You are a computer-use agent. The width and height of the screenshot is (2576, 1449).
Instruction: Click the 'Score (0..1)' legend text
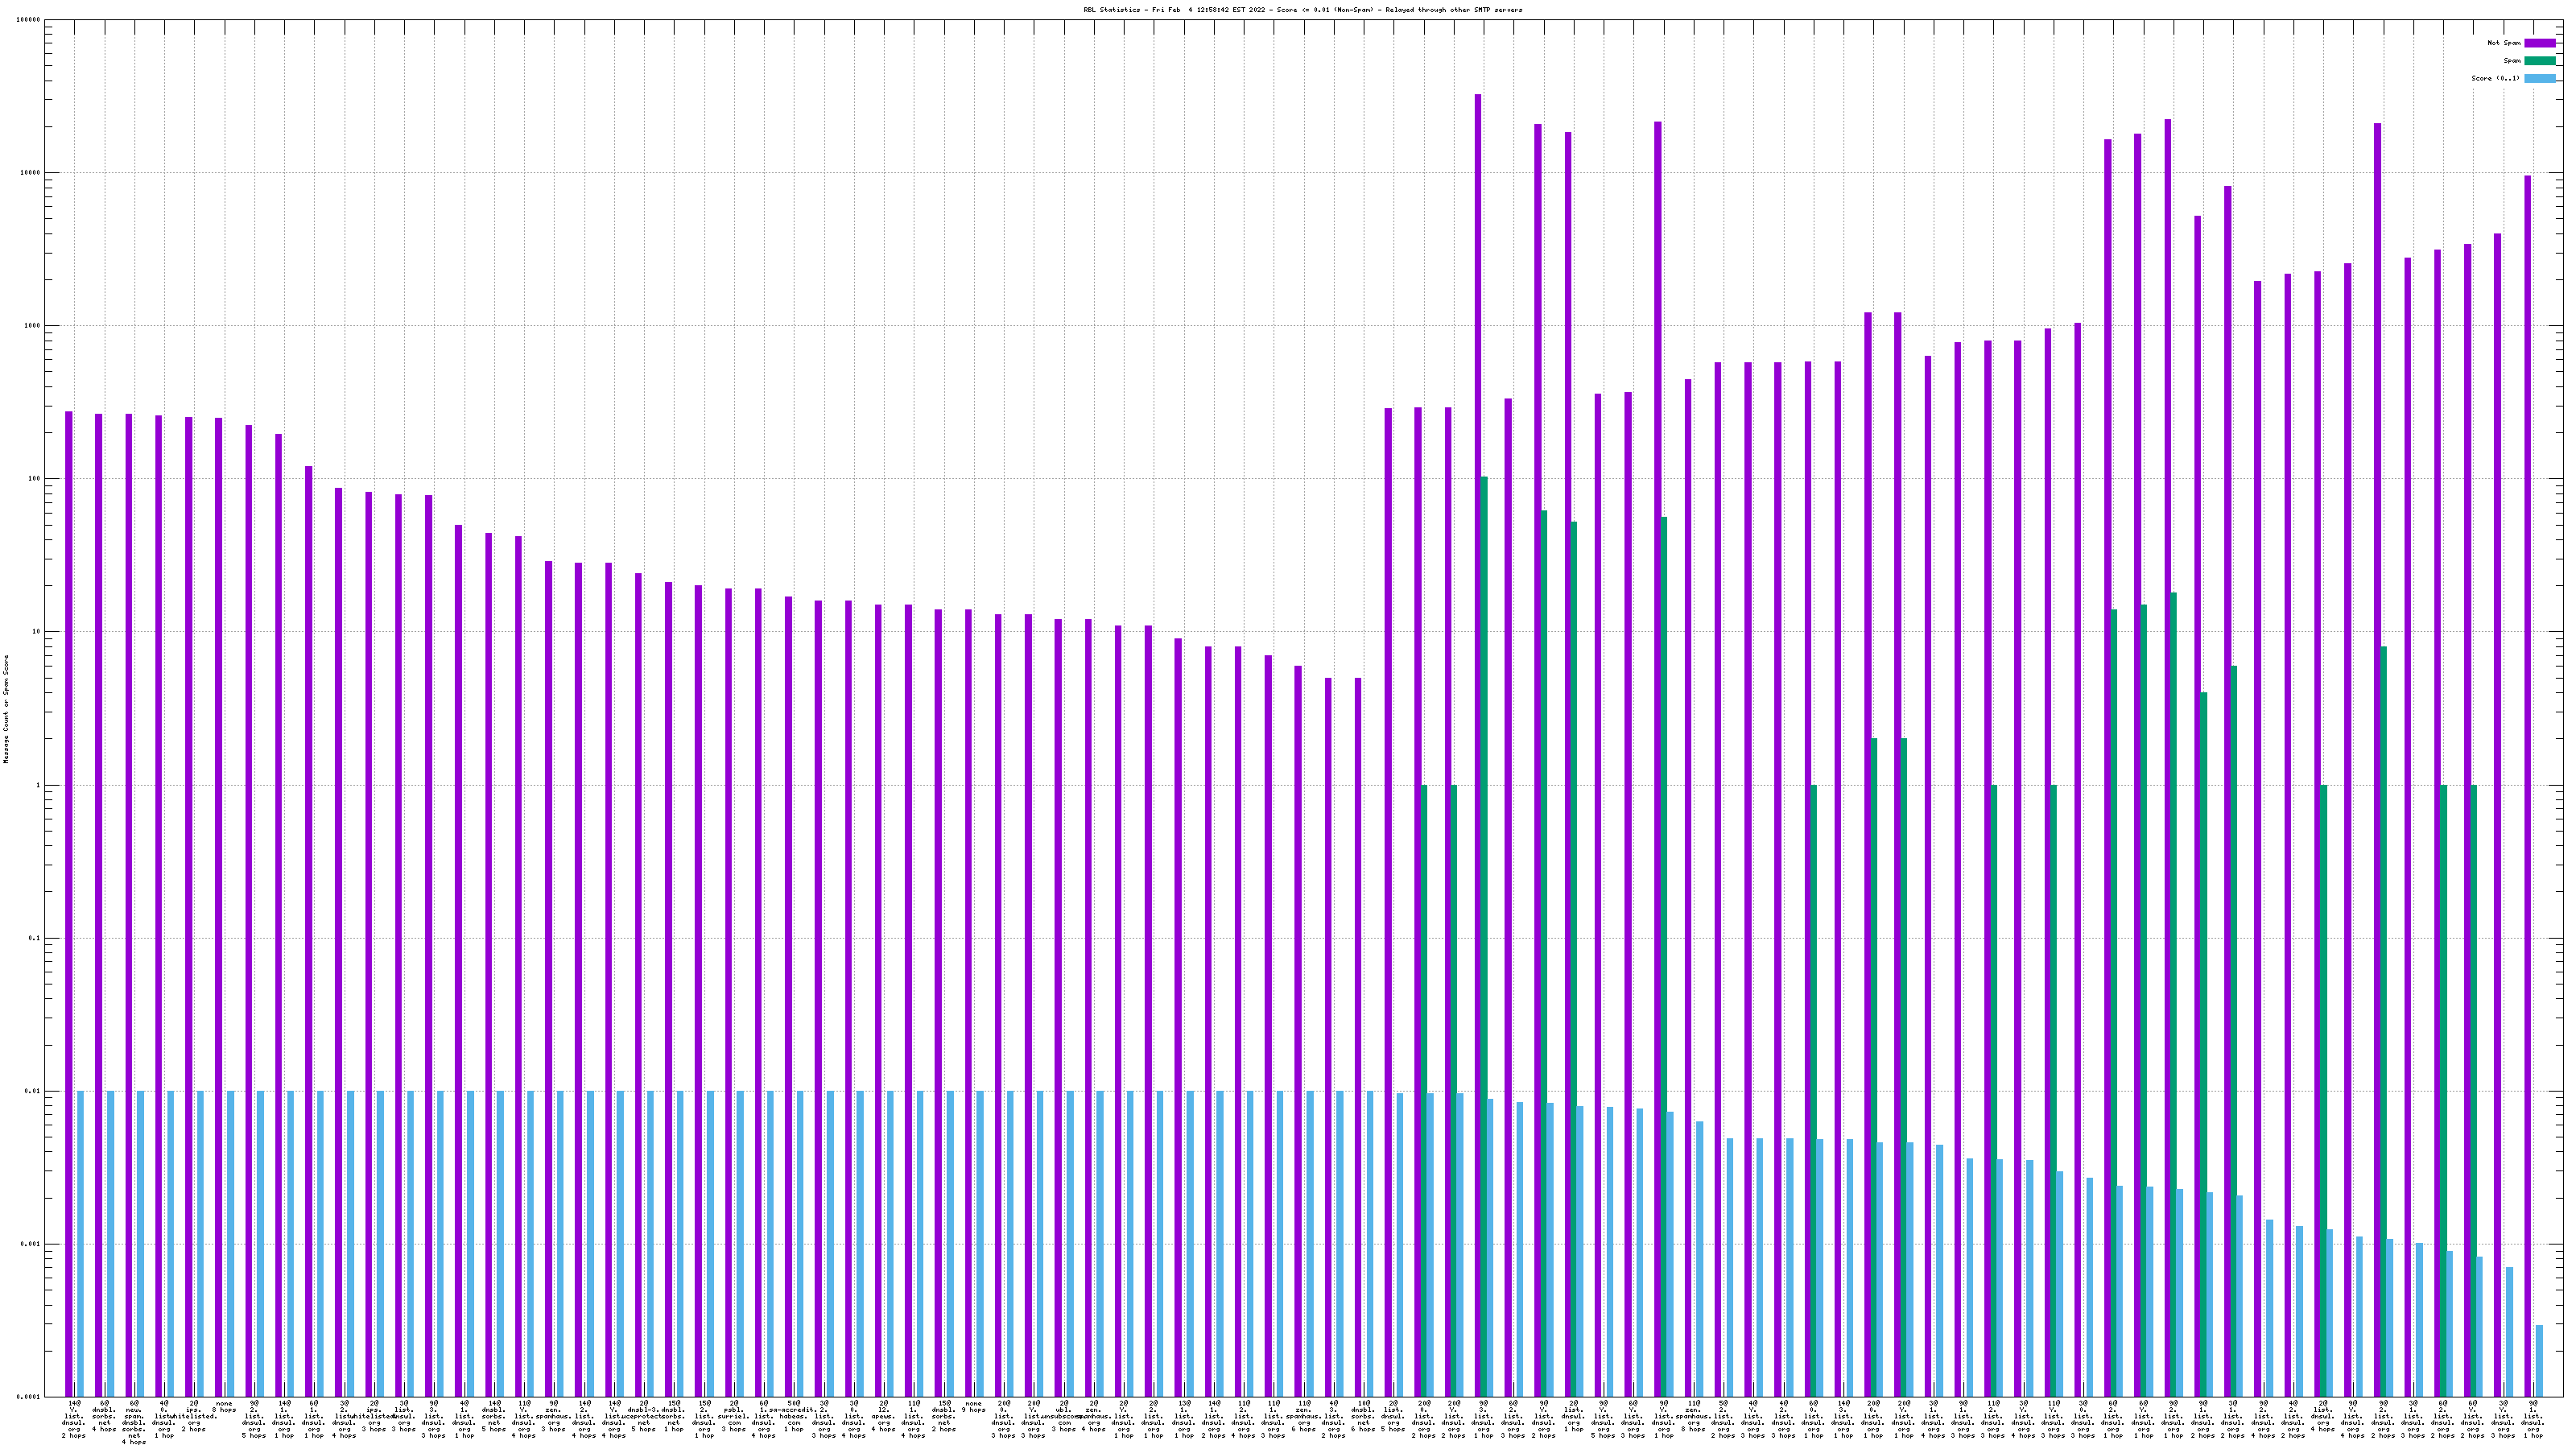(2495, 78)
